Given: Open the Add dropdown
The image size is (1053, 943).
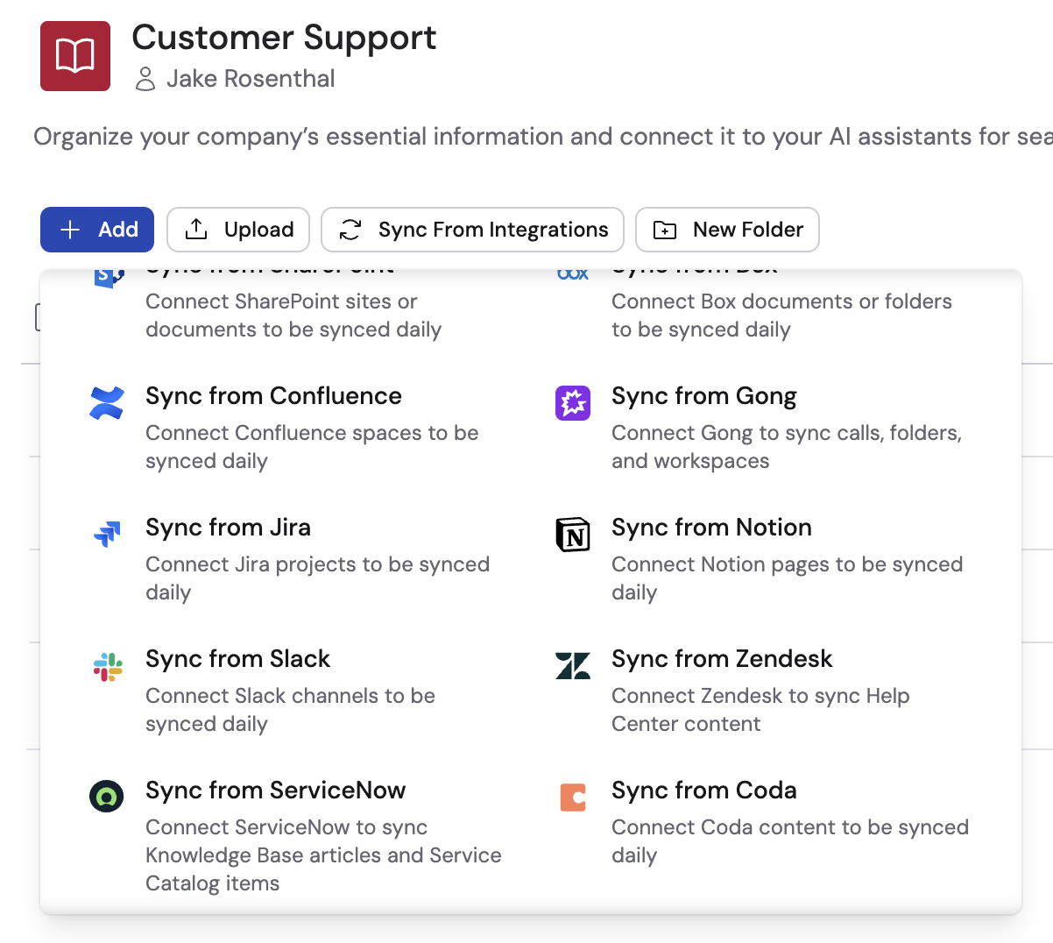Looking at the screenshot, I should [x=96, y=229].
